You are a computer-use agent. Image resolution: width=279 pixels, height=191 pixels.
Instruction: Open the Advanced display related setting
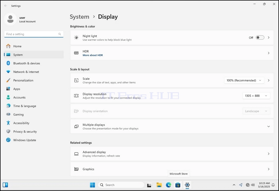172,154
